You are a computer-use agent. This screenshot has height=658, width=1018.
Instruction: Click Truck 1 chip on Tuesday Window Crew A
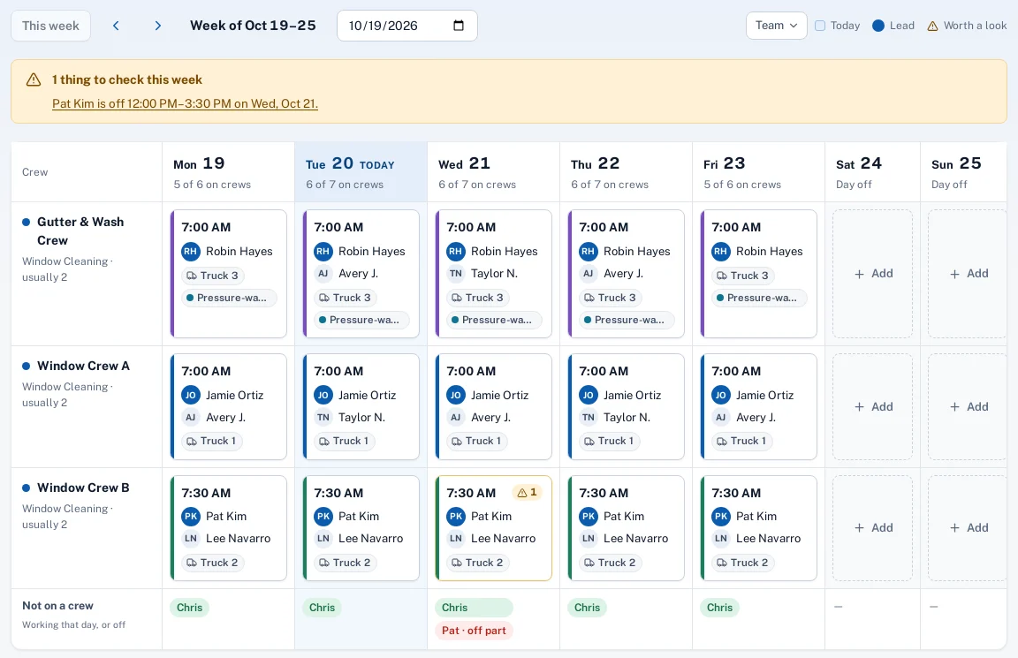pyautogui.click(x=344, y=442)
